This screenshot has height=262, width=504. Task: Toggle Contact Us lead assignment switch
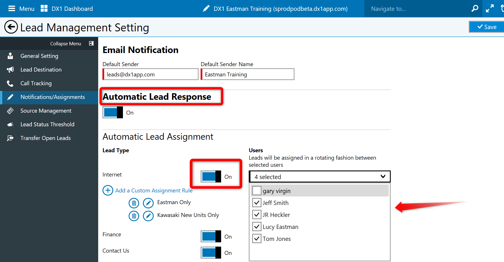tap(211, 253)
